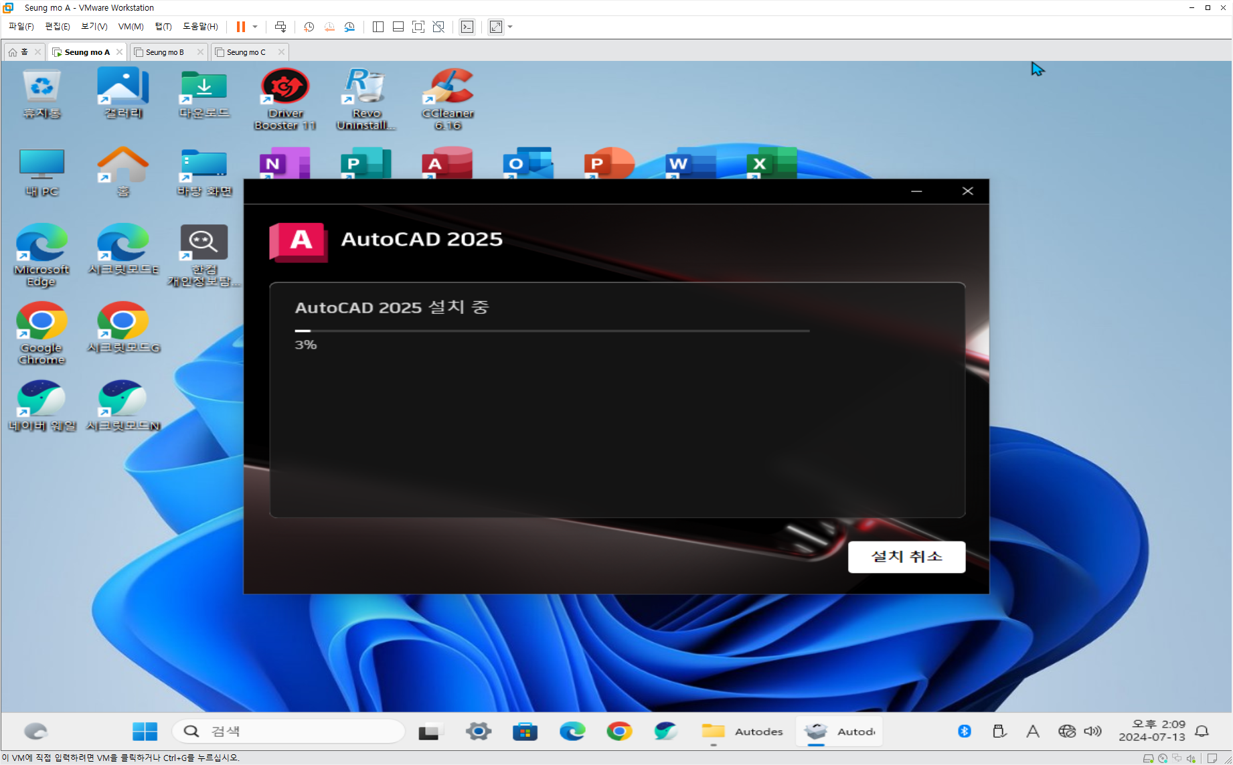Select the 내 PC desktop icon
1233x765 pixels.
pyautogui.click(x=42, y=173)
